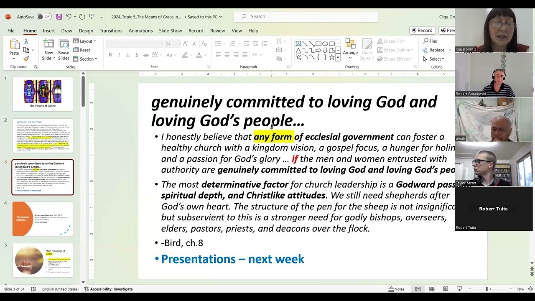Image resolution: width=535 pixels, height=301 pixels.
Task: Click the Undo arrow icon
Action: pos(69,17)
